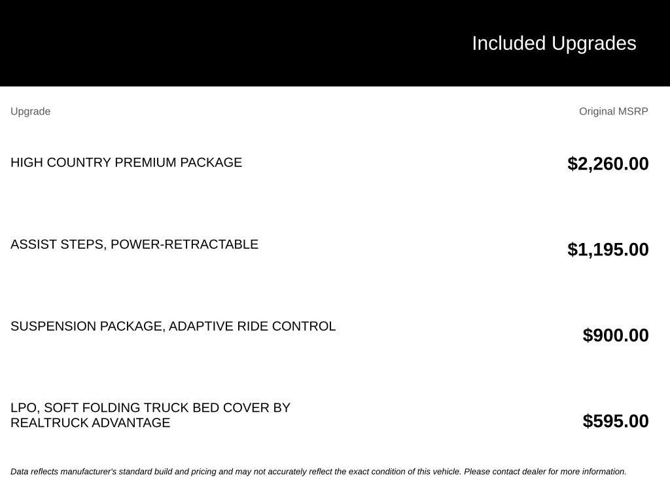Click the $1,195.00 price value
The height and width of the screenshot is (503, 670).
(x=608, y=250)
